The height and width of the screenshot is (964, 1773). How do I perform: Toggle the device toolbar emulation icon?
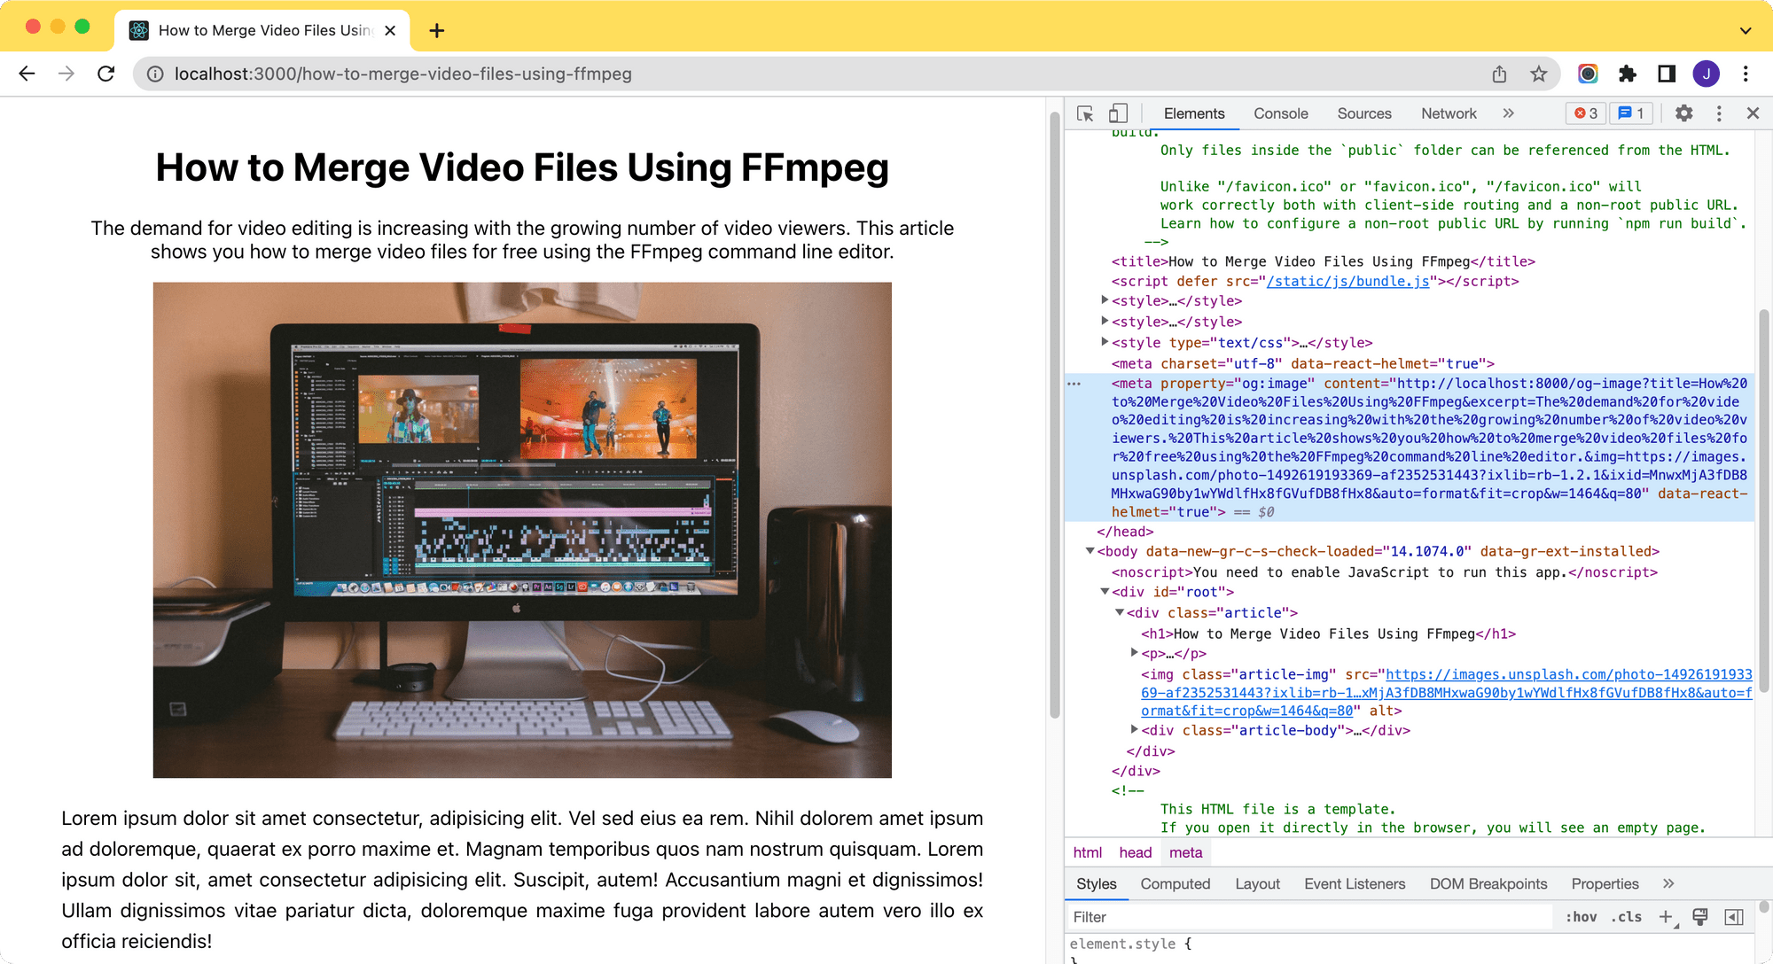(x=1117, y=113)
